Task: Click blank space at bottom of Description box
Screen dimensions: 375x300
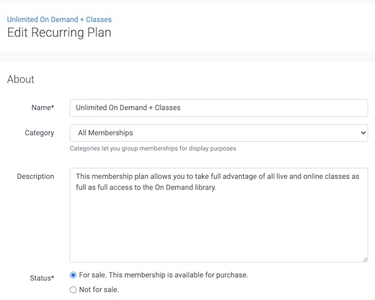Action: point(219,247)
